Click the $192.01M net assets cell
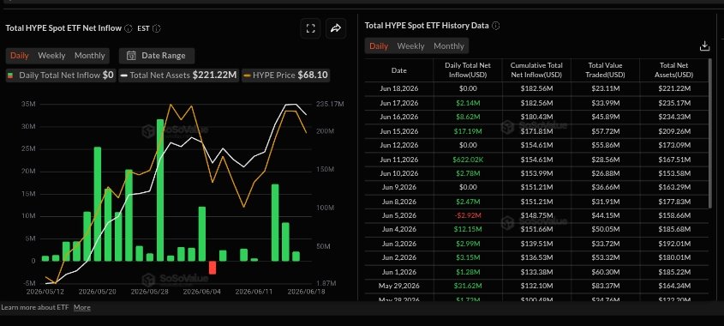 [674, 244]
